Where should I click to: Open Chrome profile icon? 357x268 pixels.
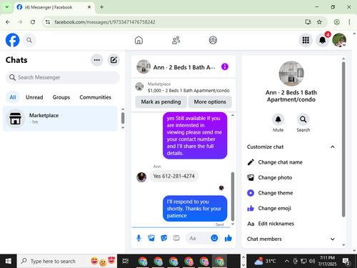(x=336, y=22)
